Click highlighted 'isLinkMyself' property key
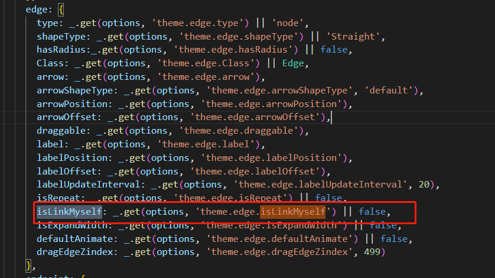The width and height of the screenshot is (495, 278). pos(69,212)
